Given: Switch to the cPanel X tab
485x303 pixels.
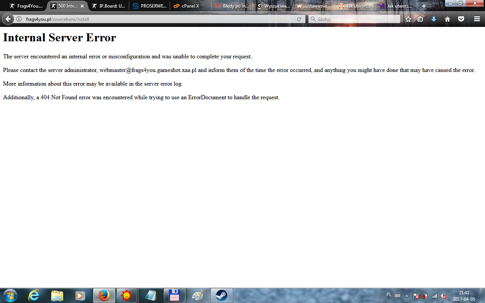Looking at the screenshot, I should [189, 6].
